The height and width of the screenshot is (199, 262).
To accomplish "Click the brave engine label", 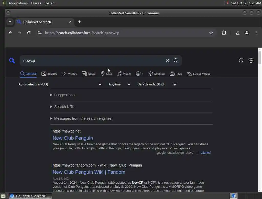I will 189,153.
